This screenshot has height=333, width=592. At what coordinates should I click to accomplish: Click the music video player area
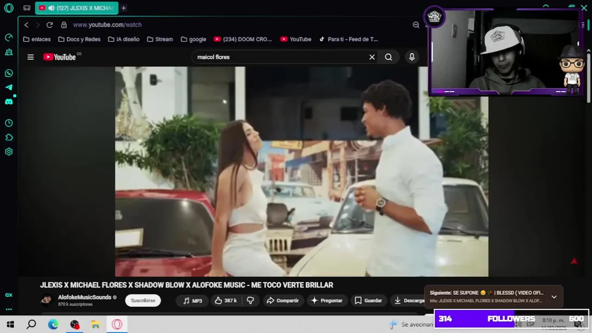[x=302, y=172]
